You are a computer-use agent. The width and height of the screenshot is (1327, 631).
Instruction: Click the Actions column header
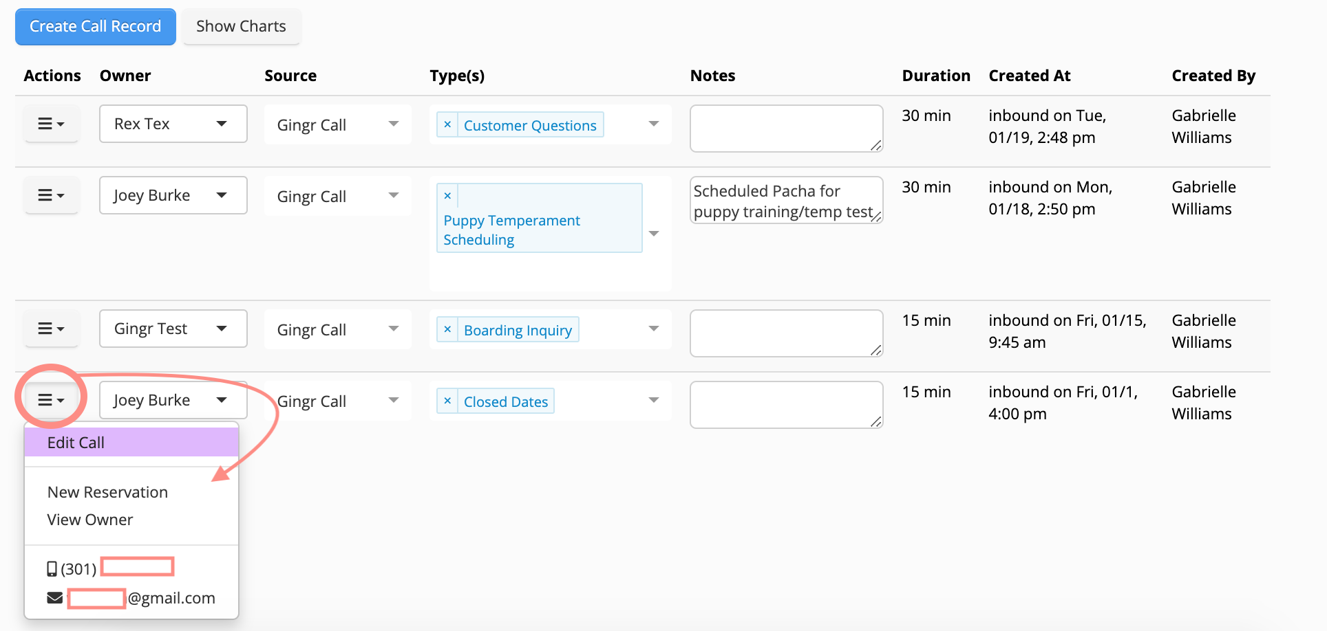[x=52, y=76]
